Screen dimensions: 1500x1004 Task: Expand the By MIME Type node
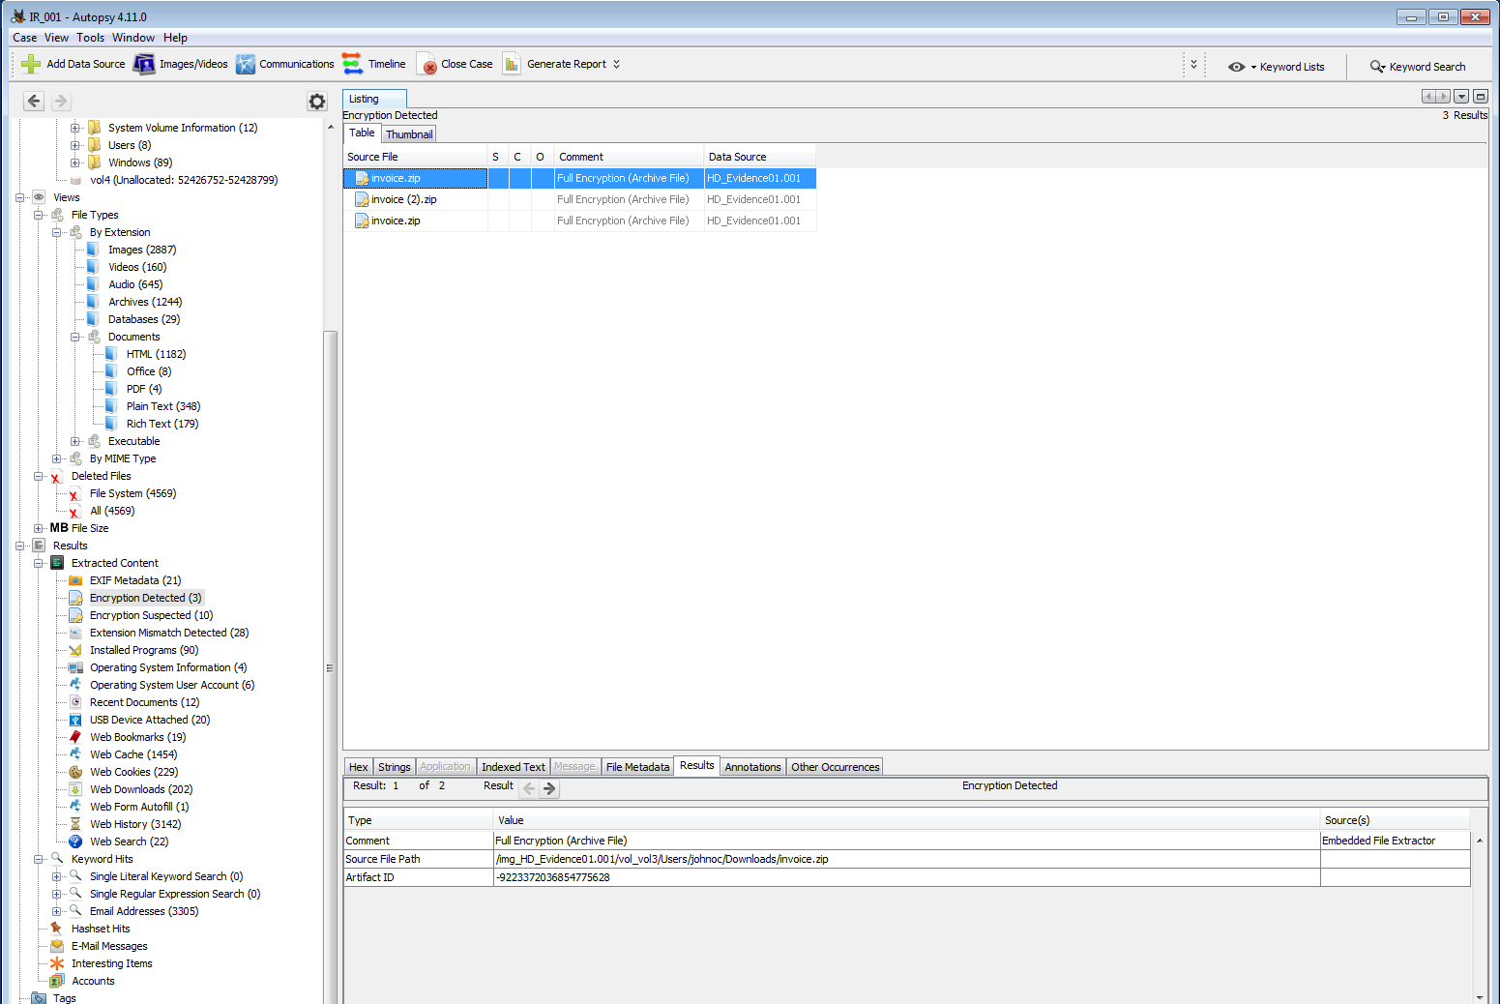coord(57,458)
